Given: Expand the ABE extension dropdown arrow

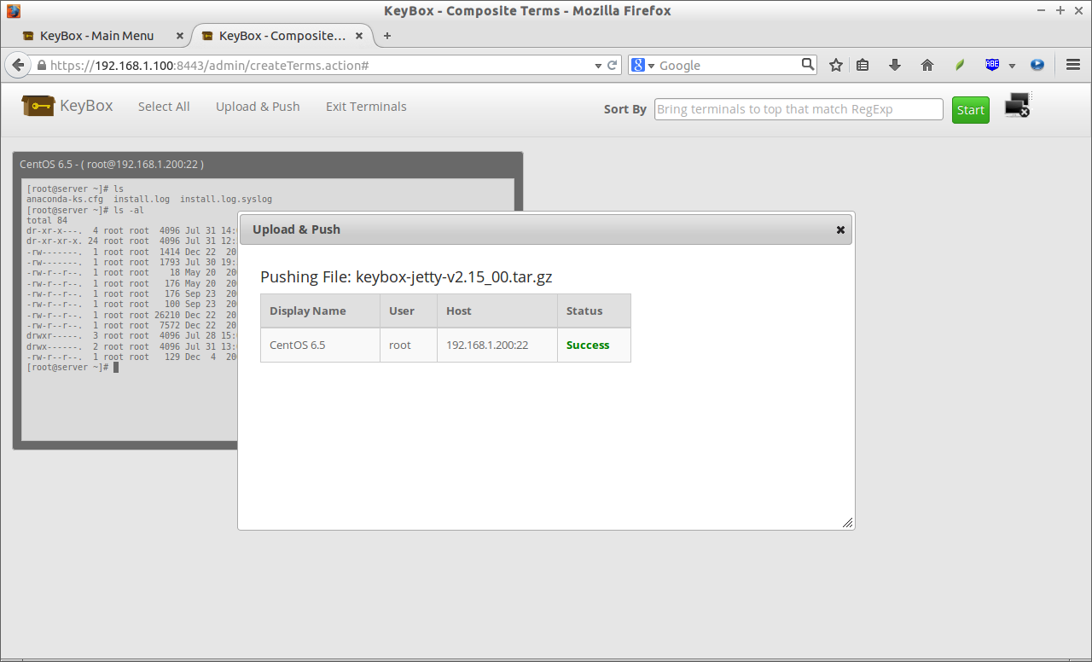Looking at the screenshot, I should click(1012, 66).
